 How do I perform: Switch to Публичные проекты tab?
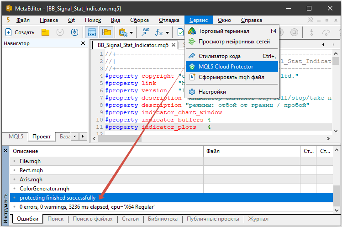click(x=213, y=219)
